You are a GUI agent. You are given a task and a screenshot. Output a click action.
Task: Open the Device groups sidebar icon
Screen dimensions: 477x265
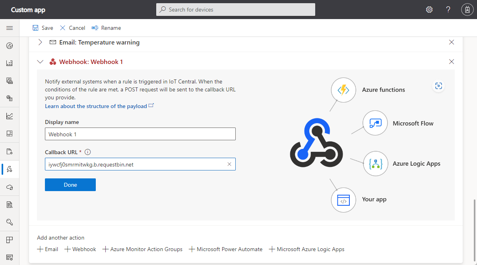pyautogui.click(x=10, y=81)
